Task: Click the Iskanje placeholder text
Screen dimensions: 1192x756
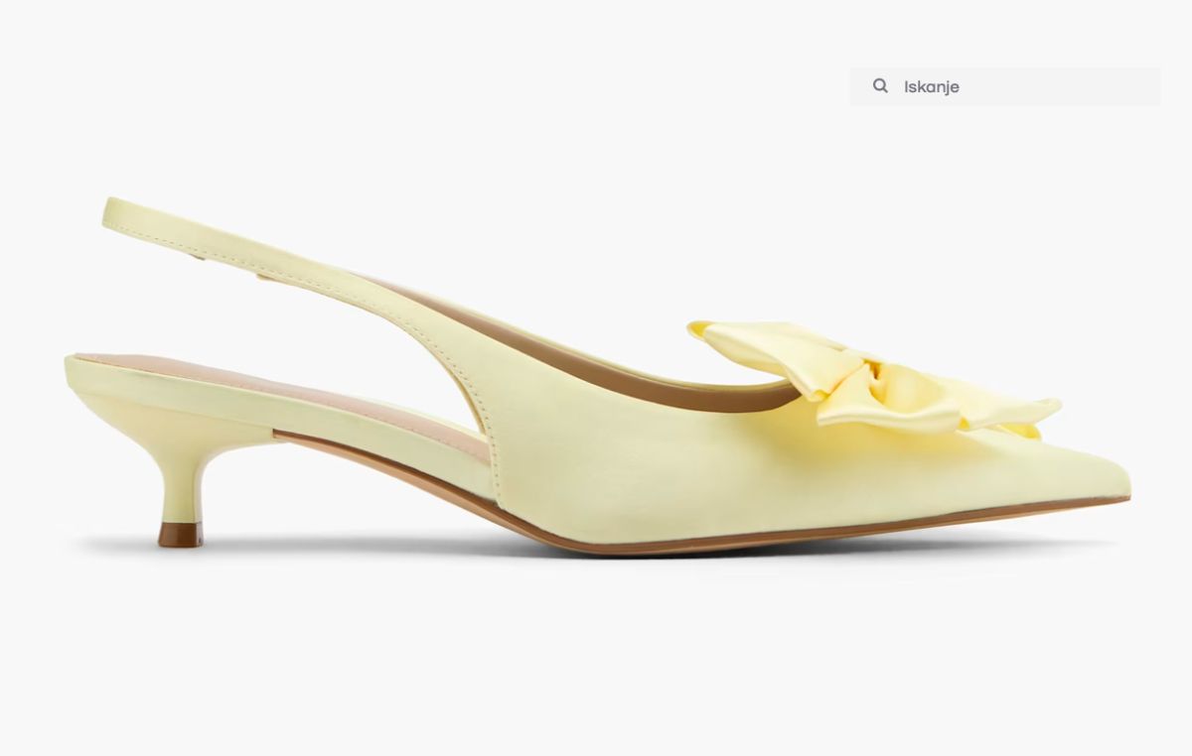Action: tap(931, 87)
